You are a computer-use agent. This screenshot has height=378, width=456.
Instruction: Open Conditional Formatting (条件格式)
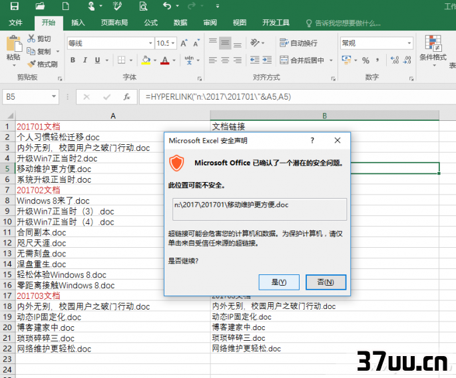click(433, 51)
